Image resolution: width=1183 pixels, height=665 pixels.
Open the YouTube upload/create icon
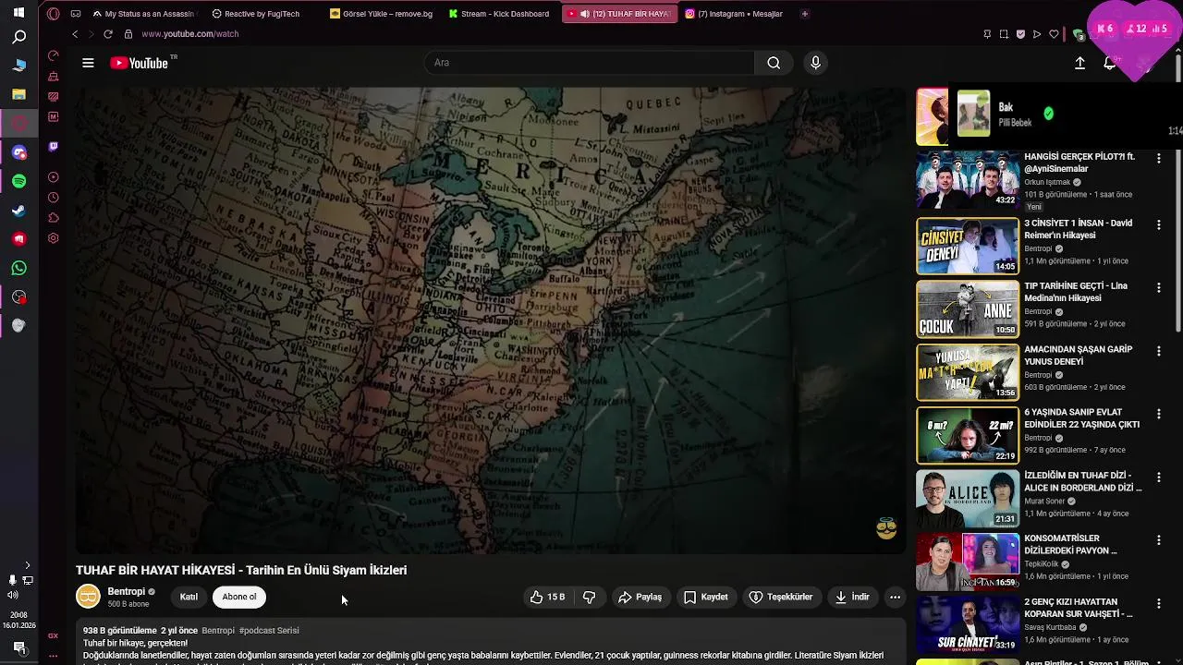pyautogui.click(x=1079, y=63)
